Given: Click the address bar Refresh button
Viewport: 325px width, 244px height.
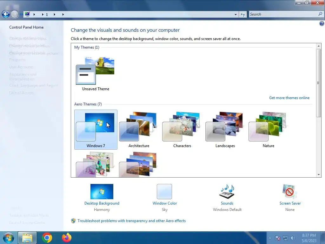Looking at the screenshot, I should 243,14.
